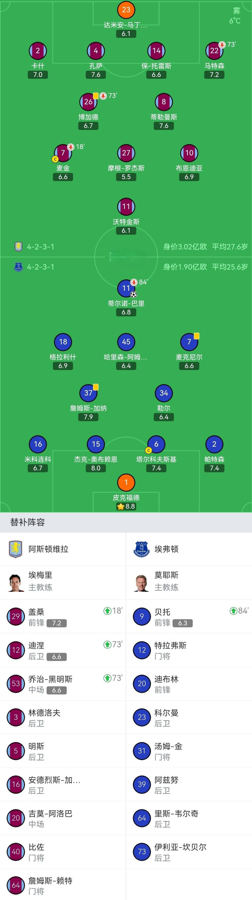252x900 pixels.
Task: Tap 杰克-奥布赖恩 number 15 jersey icon
Action: 96,444
